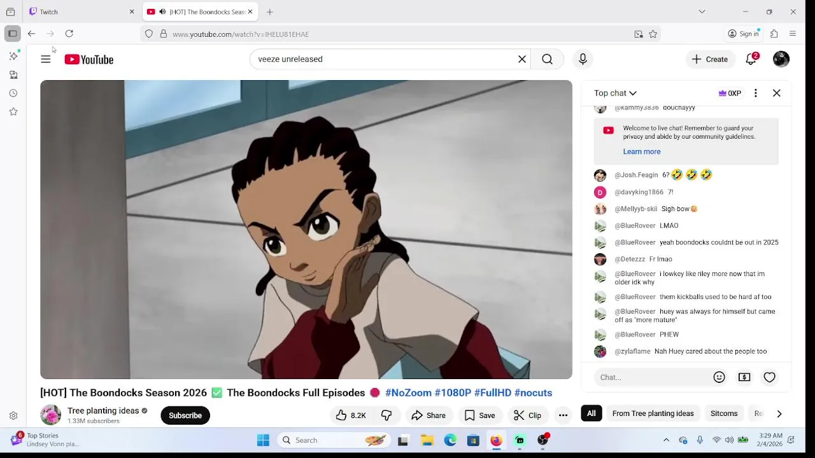Pause the Boondocks video player
The height and width of the screenshot is (458, 815).
tap(306, 230)
